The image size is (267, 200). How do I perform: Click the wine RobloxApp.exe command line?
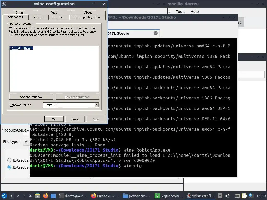point(147,150)
